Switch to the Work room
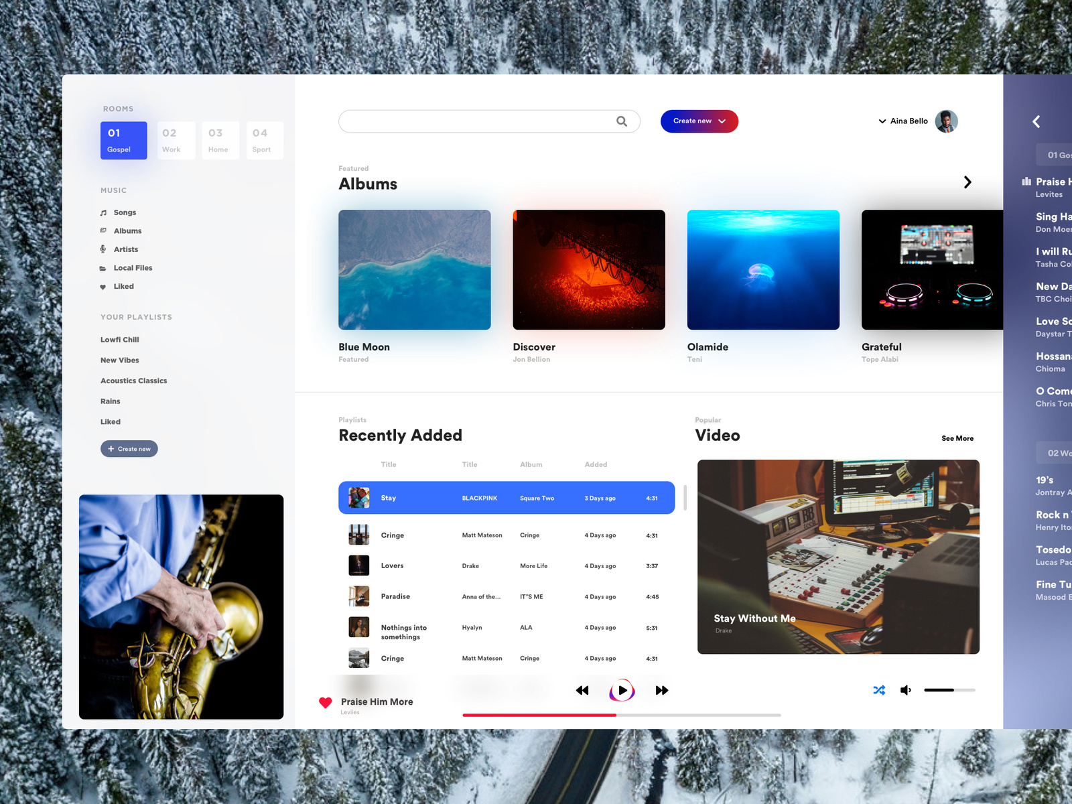This screenshot has width=1072, height=804. pos(176,140)
